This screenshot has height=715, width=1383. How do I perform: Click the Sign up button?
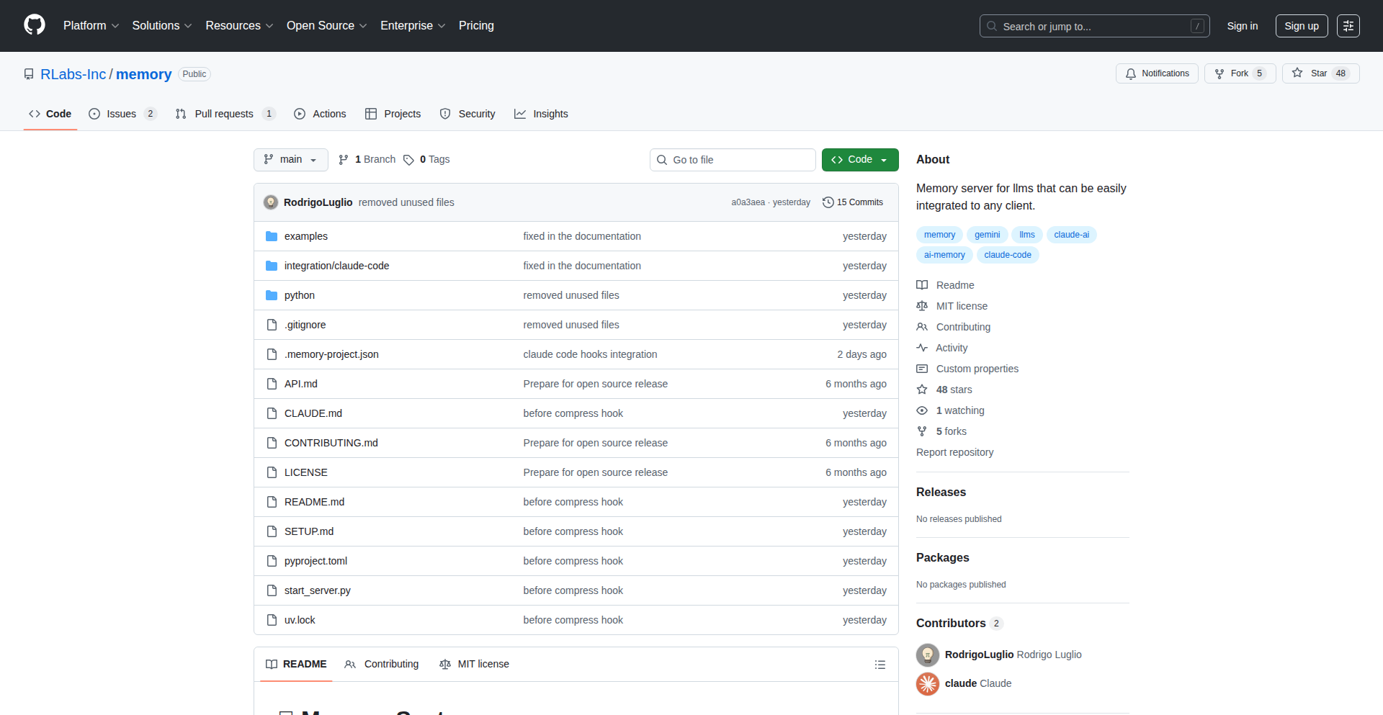tap(1301, 26)
